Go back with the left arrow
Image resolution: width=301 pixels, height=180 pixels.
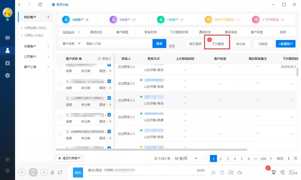[x=19, y=4]
